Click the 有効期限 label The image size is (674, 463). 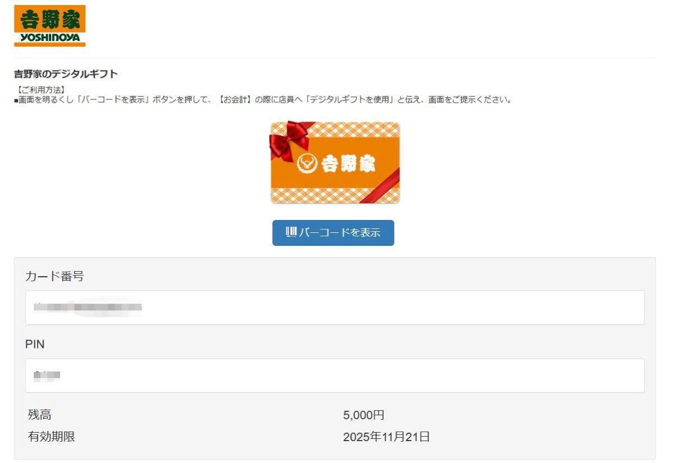click(x=51, y=437)
